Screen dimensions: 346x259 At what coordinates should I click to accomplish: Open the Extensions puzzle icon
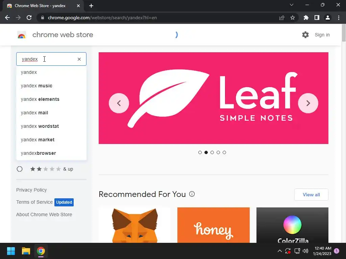click(306, 18)
